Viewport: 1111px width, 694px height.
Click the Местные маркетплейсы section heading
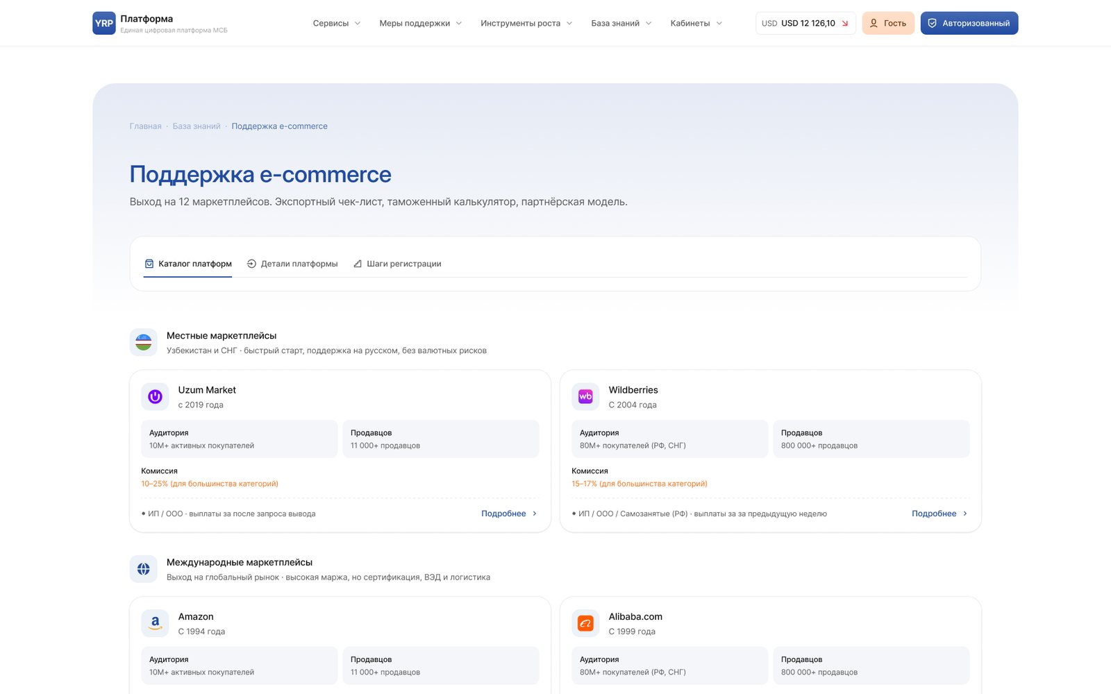pos(222,336)
